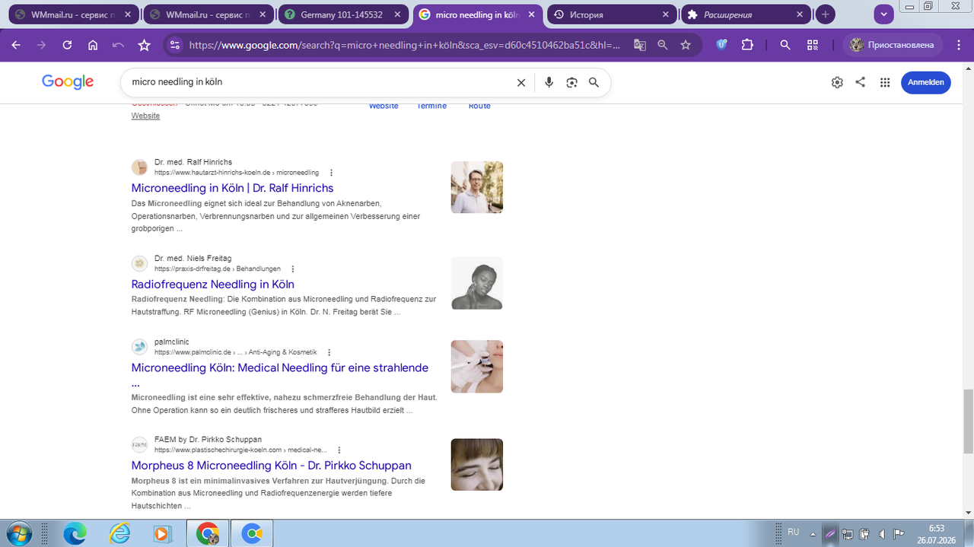
Task: Show hidden tray icons arrow
Action: [813, 533]
